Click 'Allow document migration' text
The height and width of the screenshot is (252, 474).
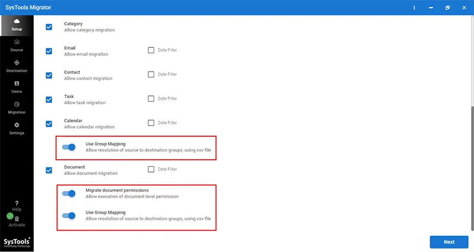point(91,173)
